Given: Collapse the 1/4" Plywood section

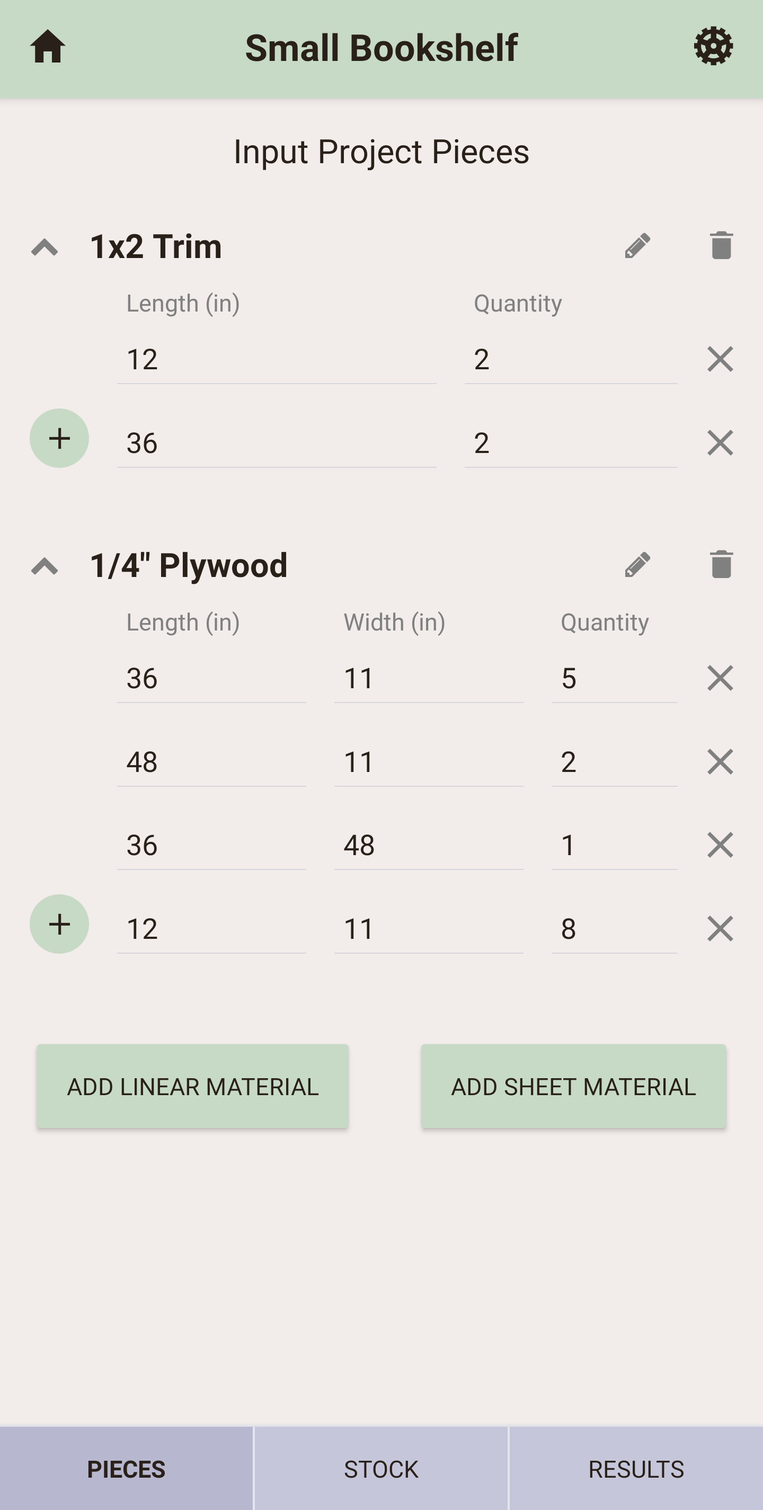Looking at the screenshot, I should click(x=45, y=566).
